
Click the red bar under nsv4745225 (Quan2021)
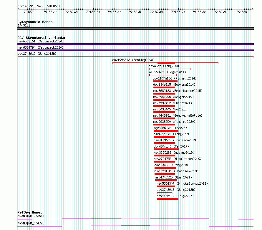(x=166, y=180)
